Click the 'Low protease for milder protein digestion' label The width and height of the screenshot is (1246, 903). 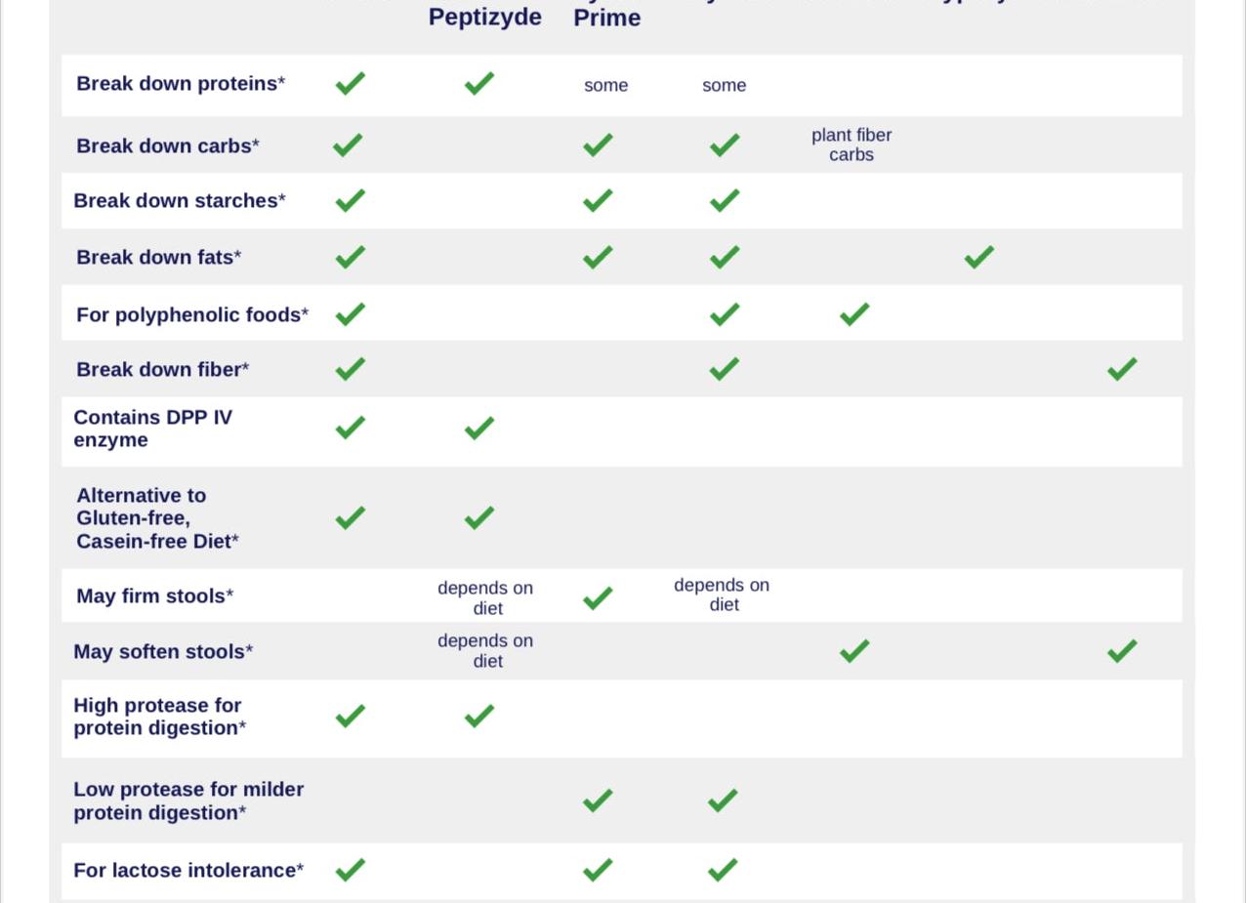pyautogui.click(x=188, y=800)
